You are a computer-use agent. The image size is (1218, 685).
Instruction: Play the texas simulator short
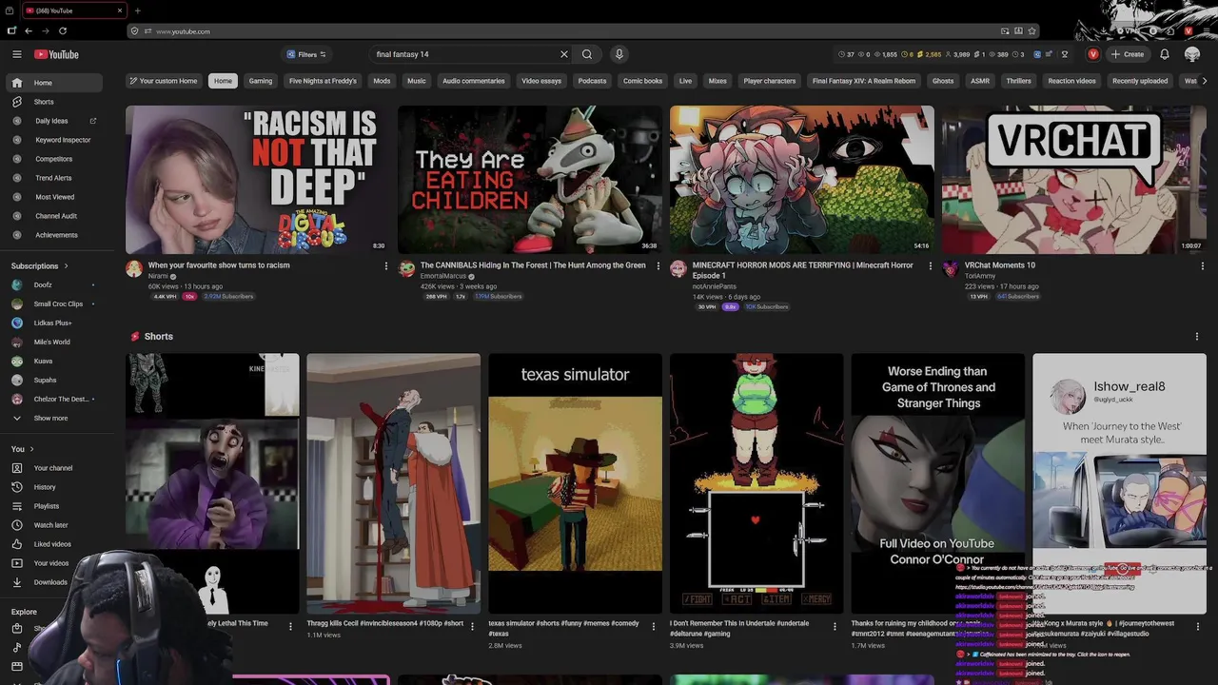(x=575, y=483)
